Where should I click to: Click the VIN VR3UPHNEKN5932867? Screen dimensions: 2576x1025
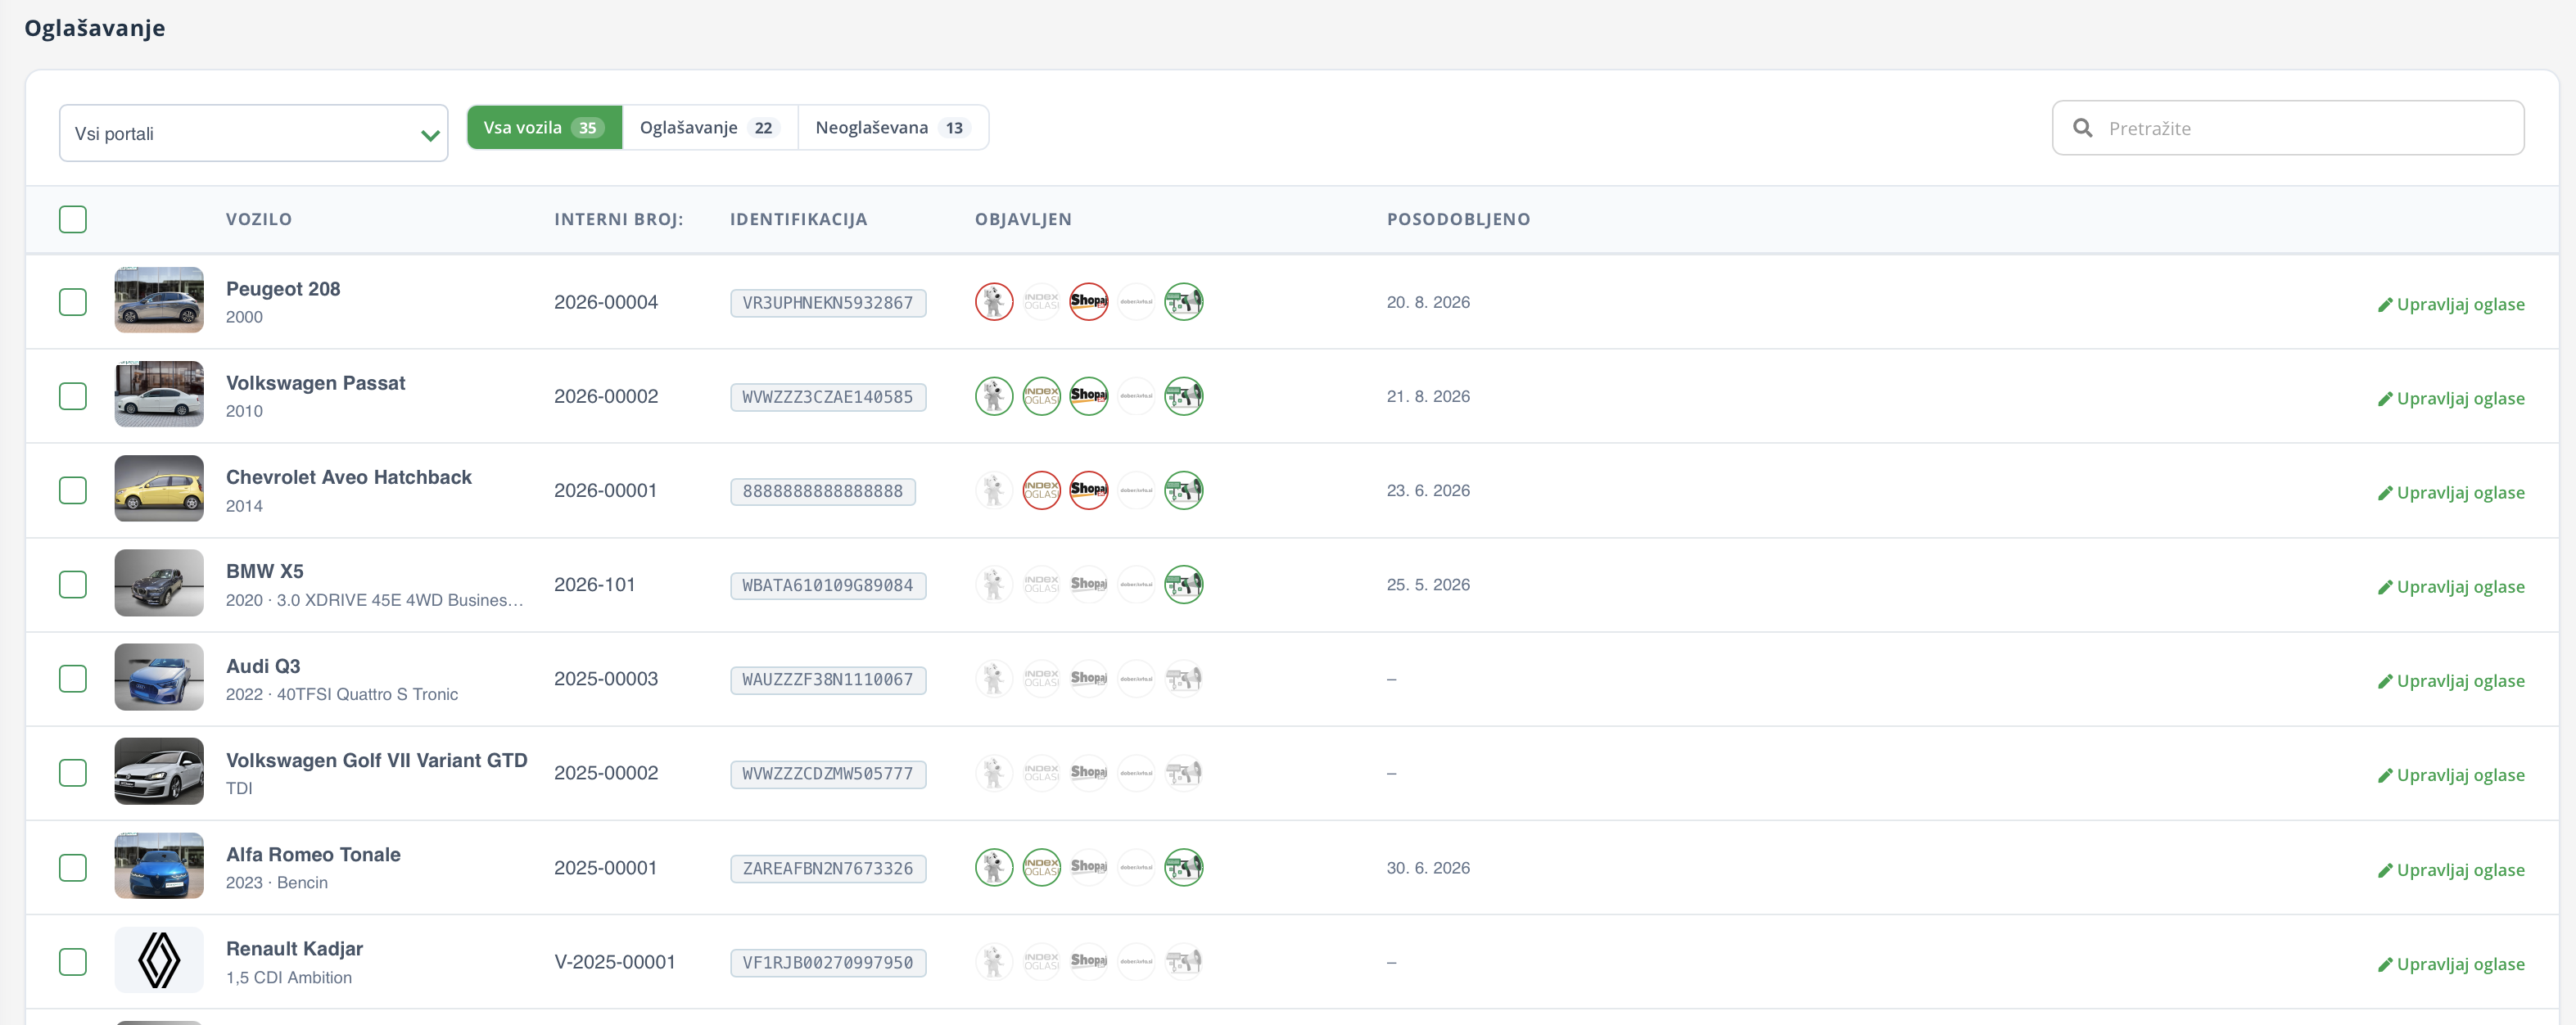pyautogui.click(x=828, y=303)
